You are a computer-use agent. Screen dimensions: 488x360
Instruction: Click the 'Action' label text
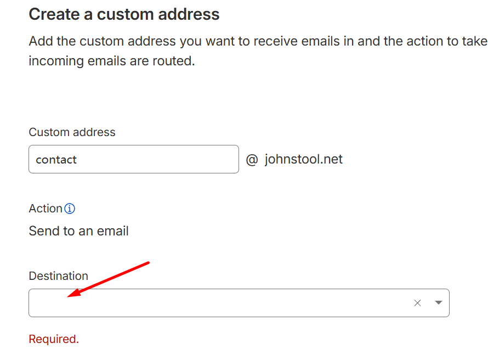pyautogui.click(x=46, y=209)
